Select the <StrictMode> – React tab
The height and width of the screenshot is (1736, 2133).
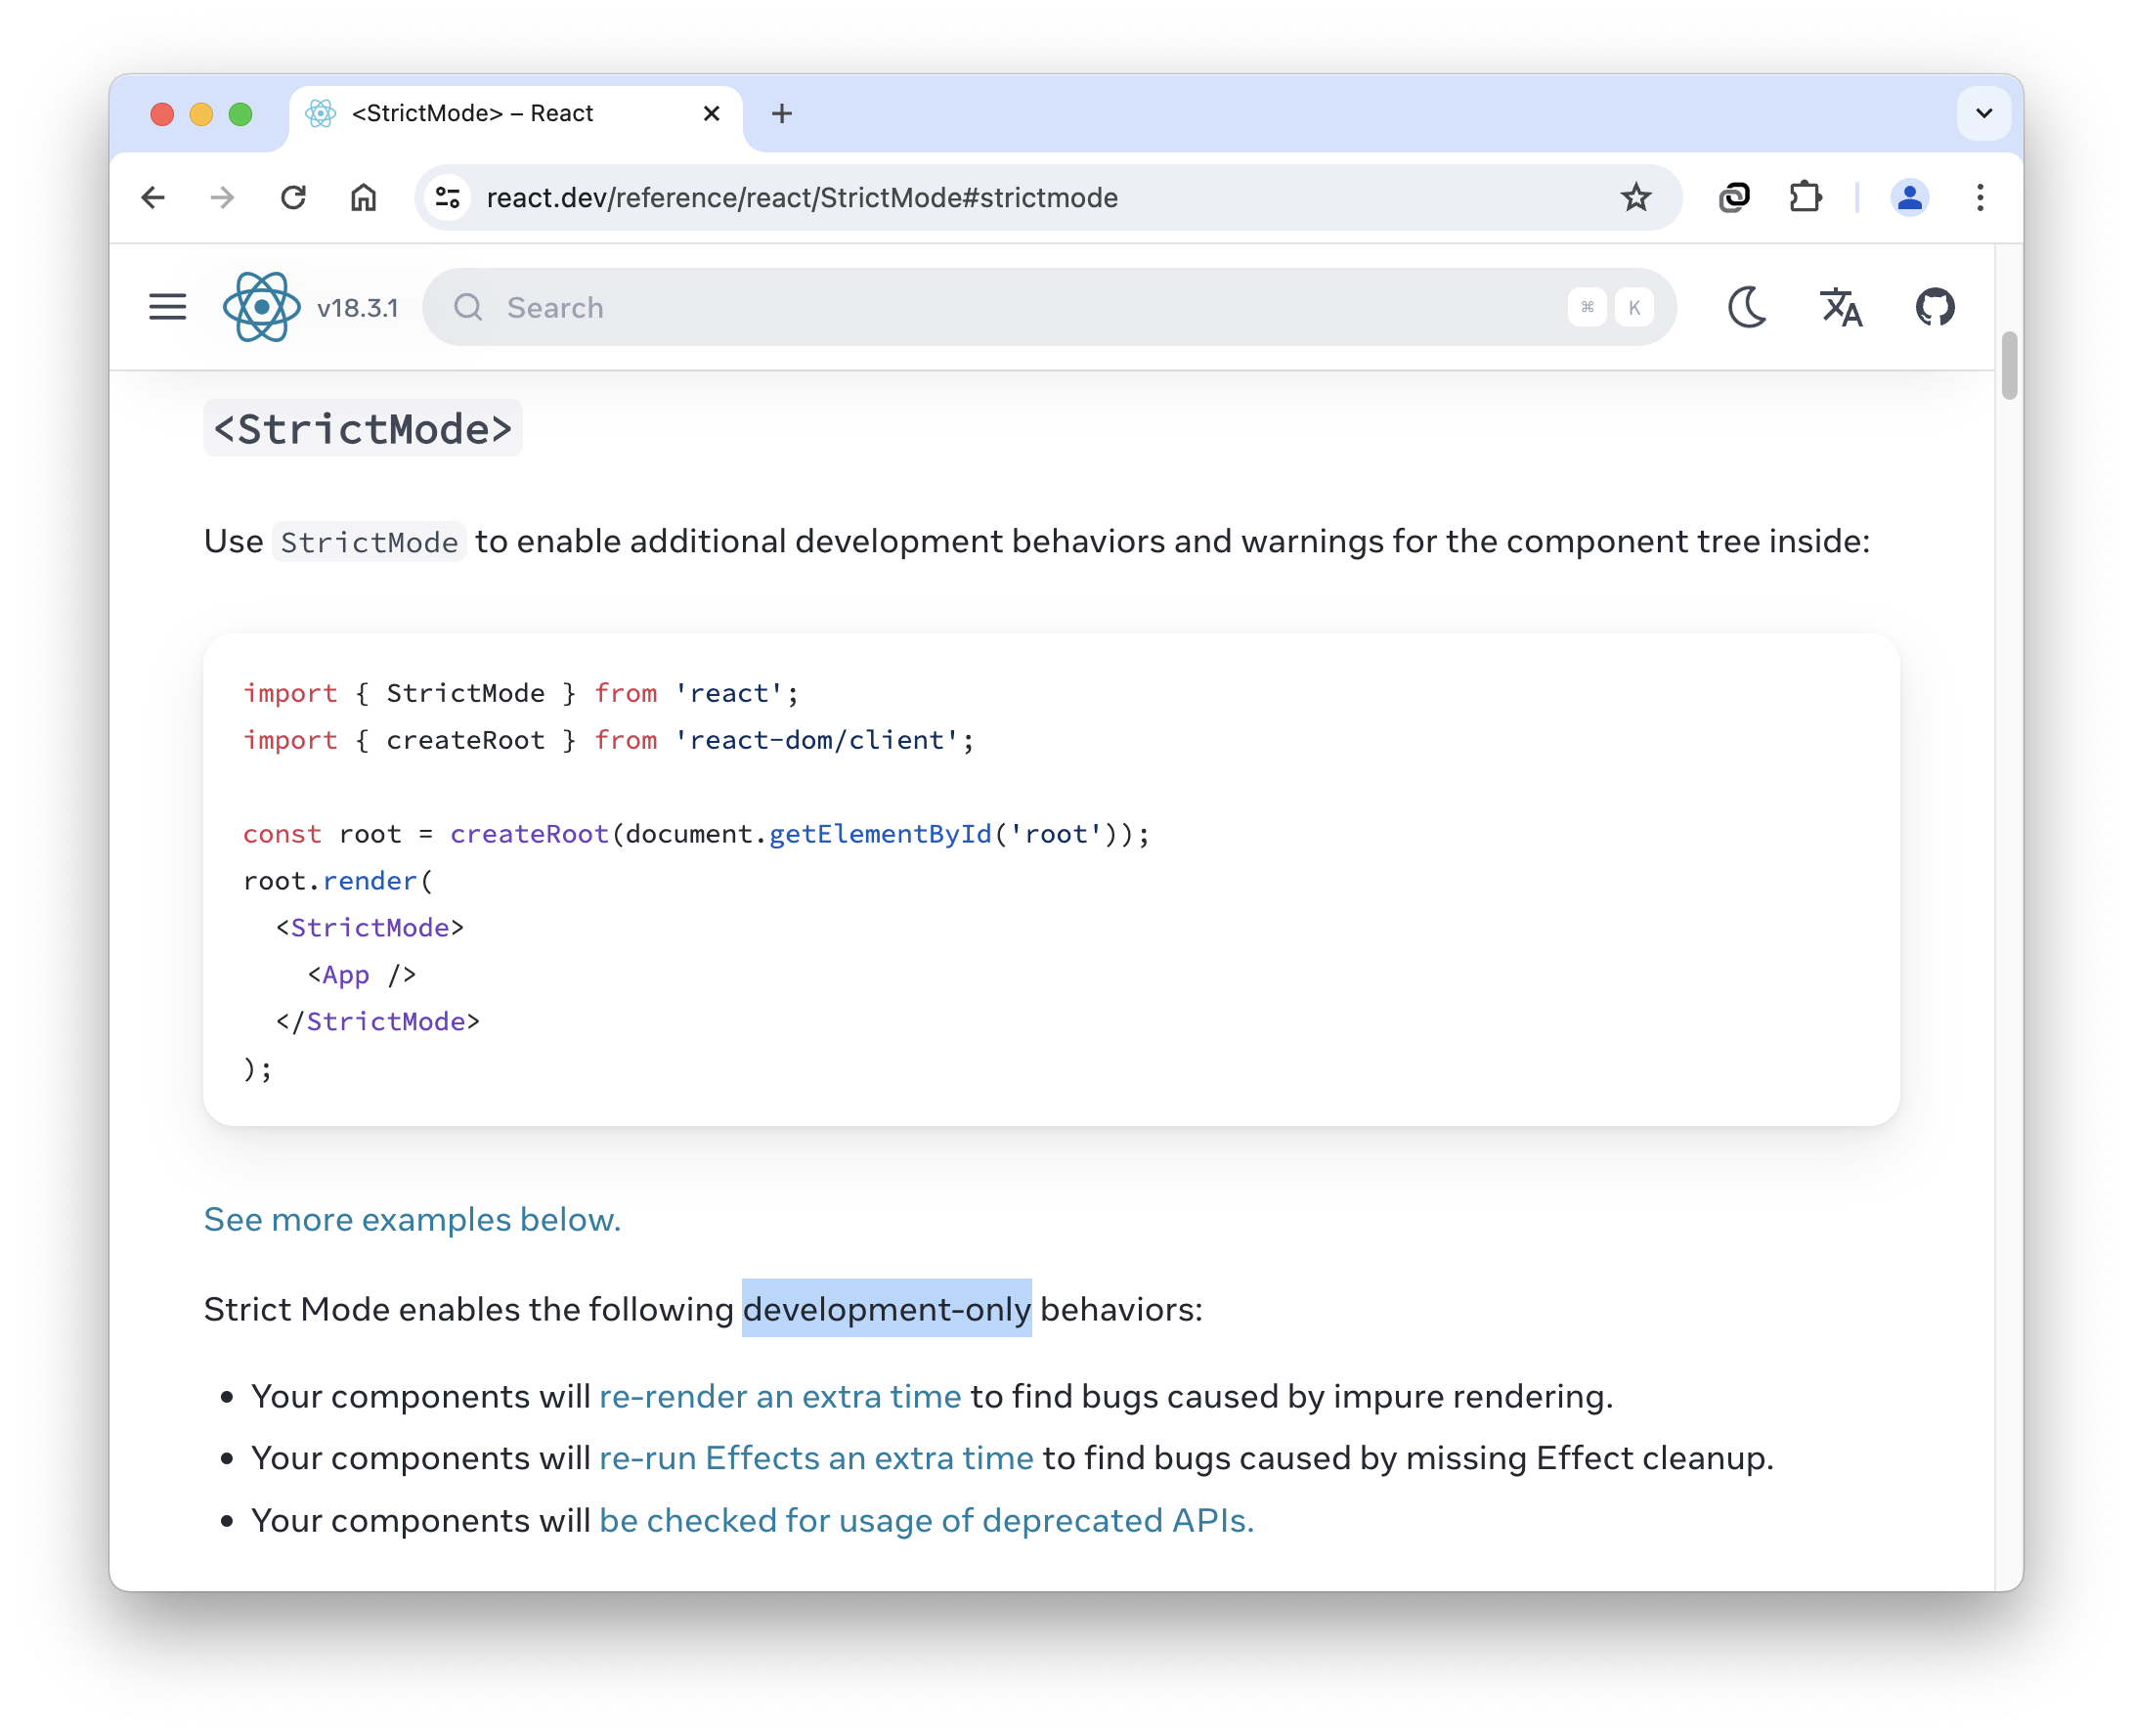coord(516,114)
